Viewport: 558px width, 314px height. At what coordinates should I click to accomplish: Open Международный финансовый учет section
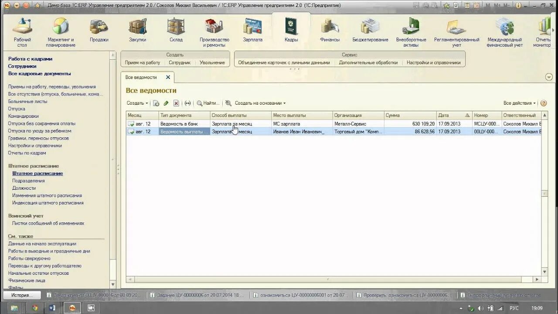tap(505, 33)
